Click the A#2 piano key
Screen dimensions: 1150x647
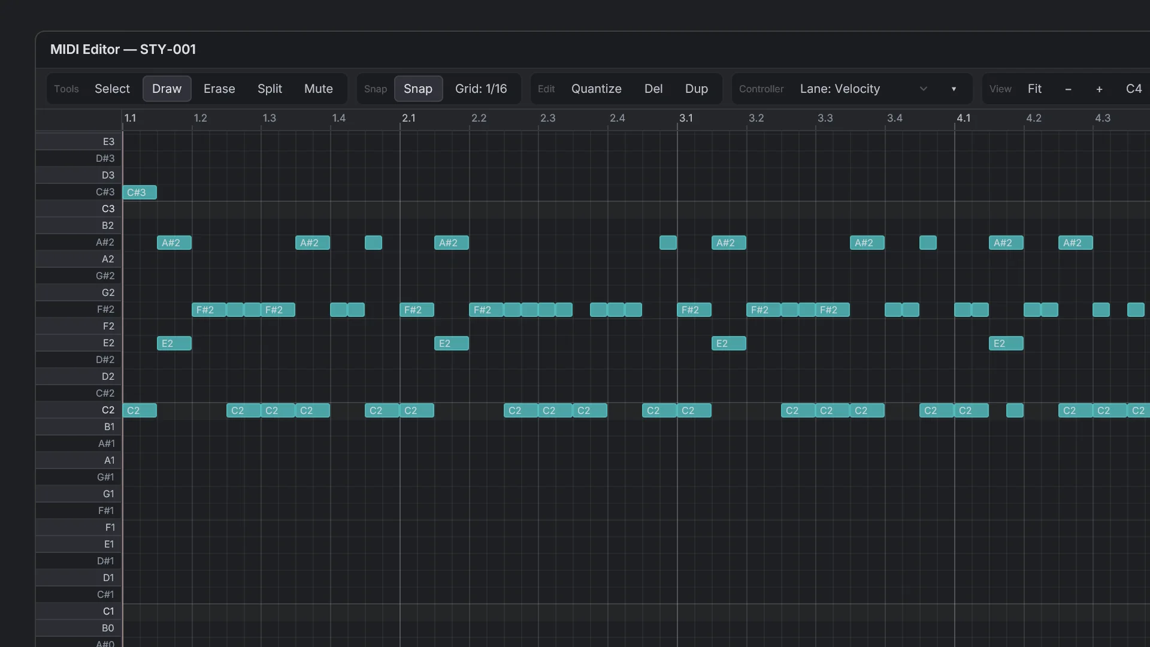pyautogui.click(x=78, y=242)
